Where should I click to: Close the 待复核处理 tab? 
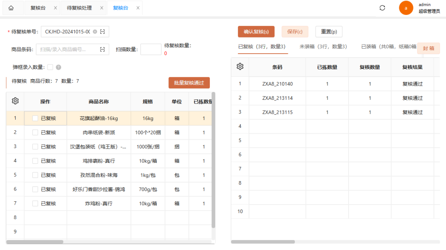pos(102,8)
